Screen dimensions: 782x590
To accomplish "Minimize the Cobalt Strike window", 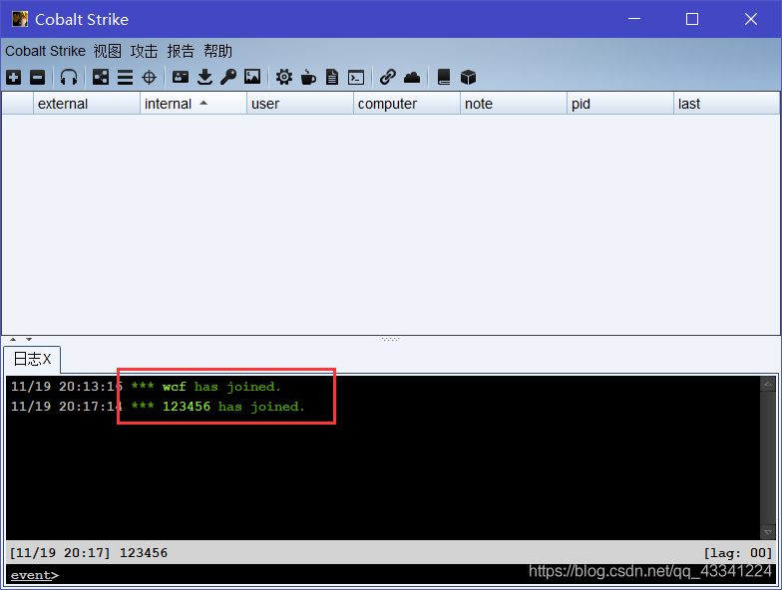I will tap(634, 20).
